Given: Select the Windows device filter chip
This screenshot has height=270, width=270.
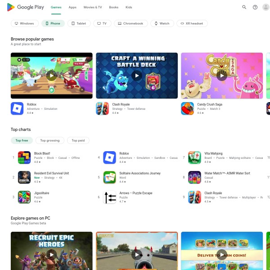Looking at the screenshot, I should coord(25,23).
